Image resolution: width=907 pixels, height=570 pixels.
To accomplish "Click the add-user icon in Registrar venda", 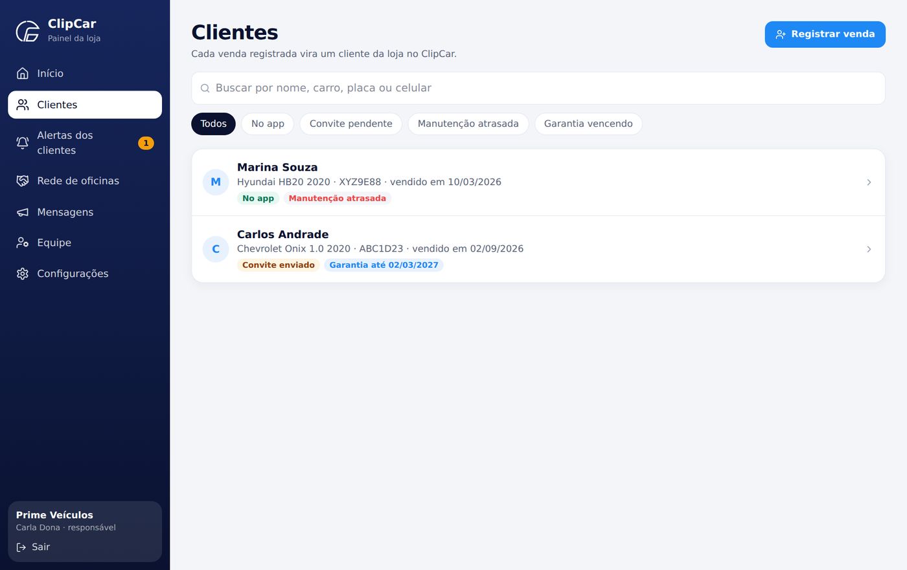I will click(x=781, y=34).
